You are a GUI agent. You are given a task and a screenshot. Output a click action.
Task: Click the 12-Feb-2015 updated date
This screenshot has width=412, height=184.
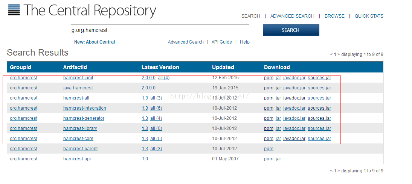tap(226, 78)
